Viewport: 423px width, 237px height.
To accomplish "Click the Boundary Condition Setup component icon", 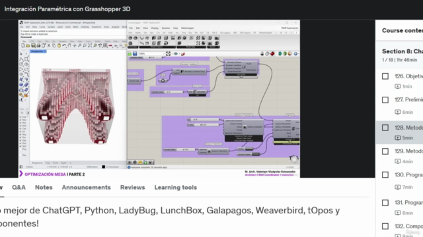I will point(182,72).
